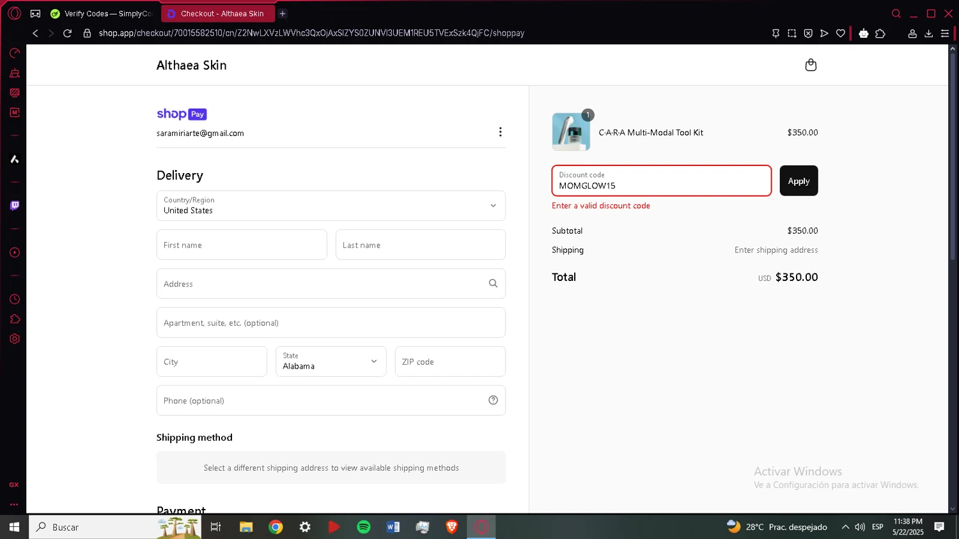Open History clock icon in sidebar
This screenshot has height=539, width=959.
point(14,299)
